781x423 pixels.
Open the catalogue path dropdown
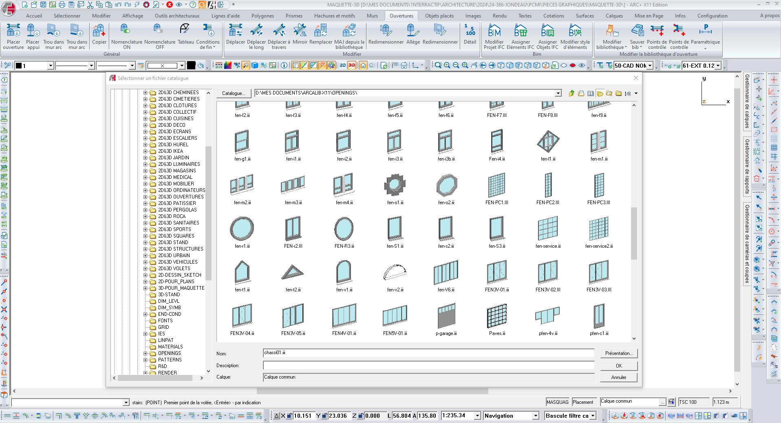coord(558,93)
